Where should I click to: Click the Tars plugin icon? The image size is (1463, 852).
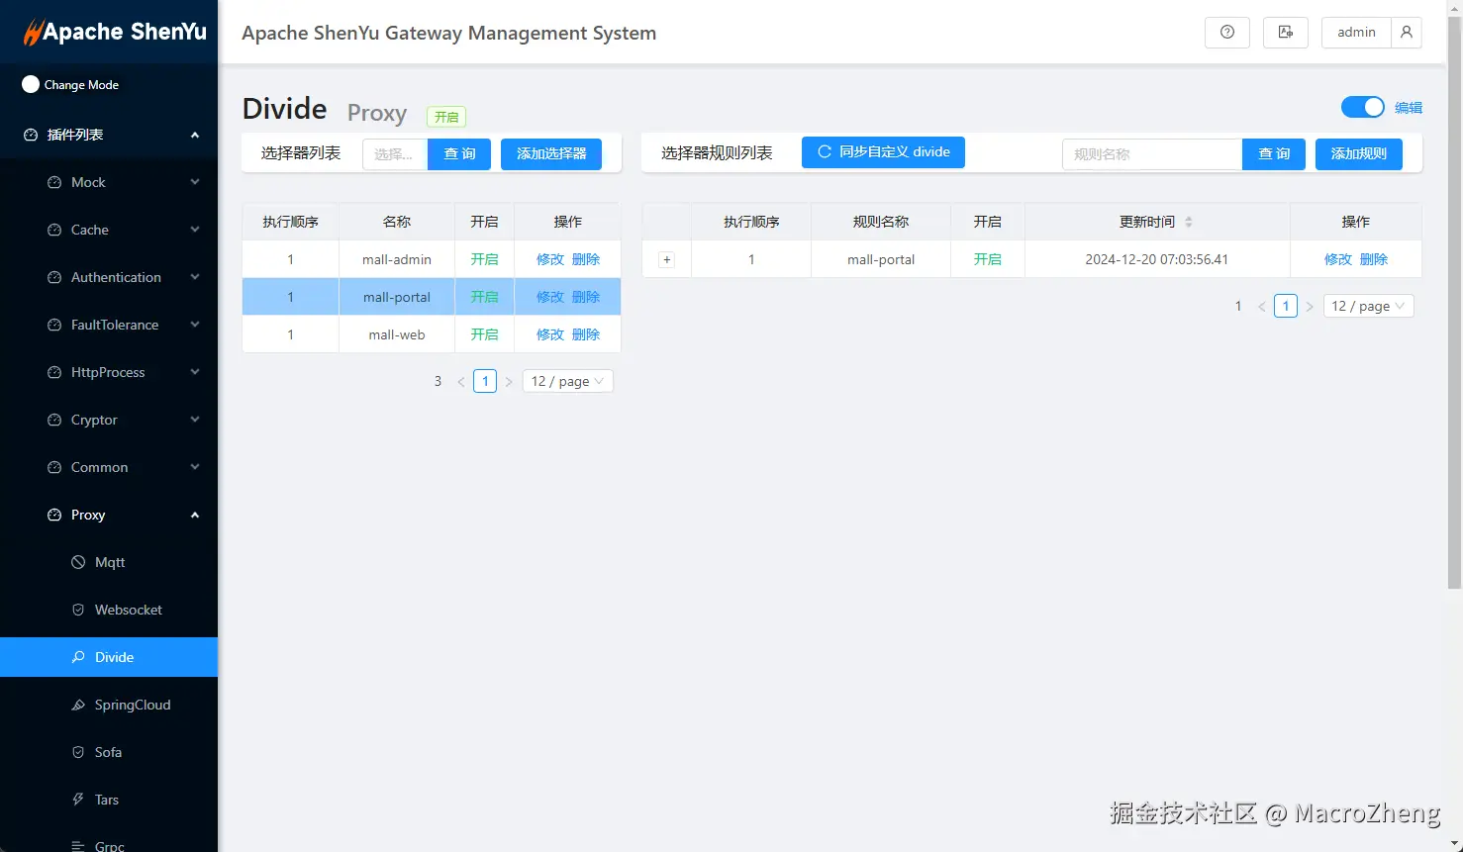point(78,800)
